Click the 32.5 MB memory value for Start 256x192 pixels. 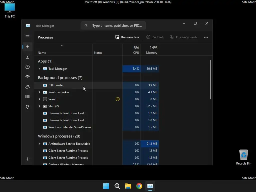(152, 106)
